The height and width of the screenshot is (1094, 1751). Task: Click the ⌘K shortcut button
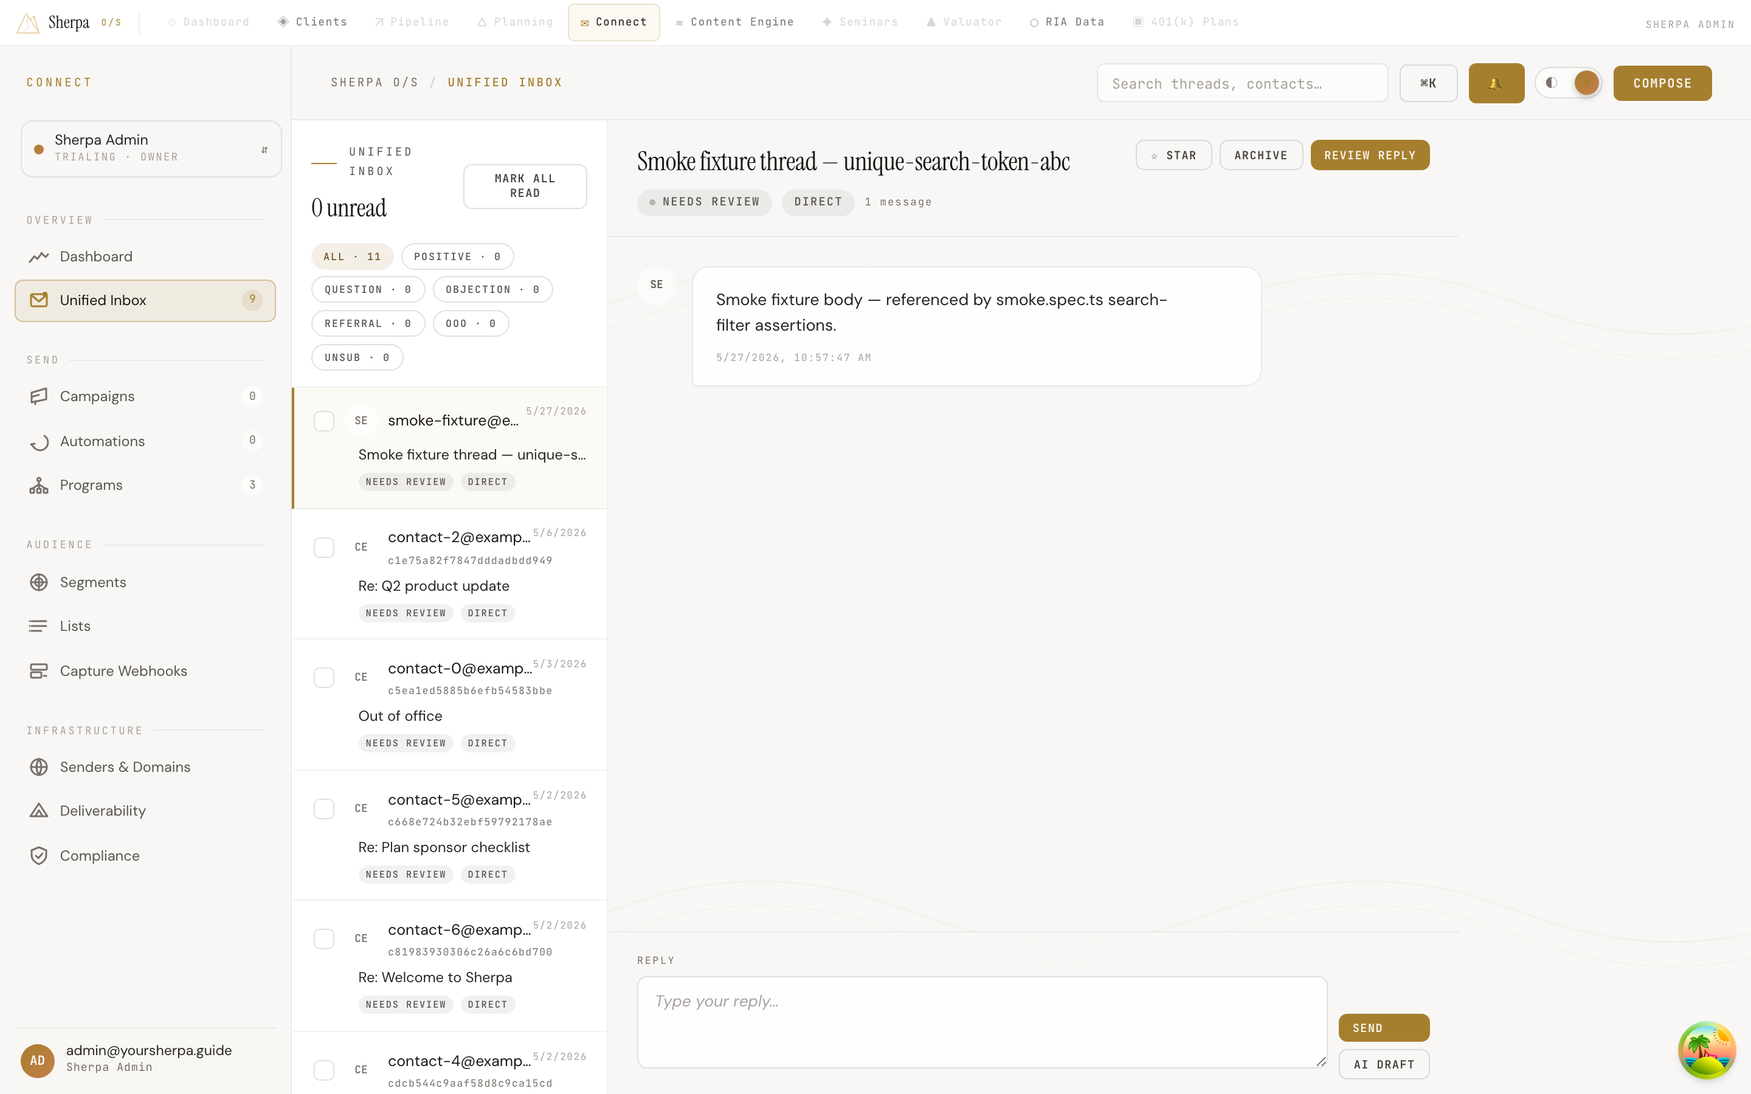(1428, 83)
